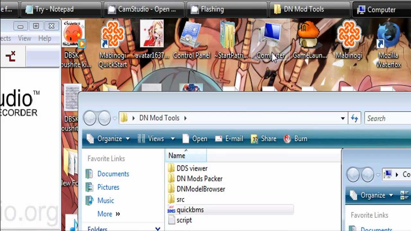Click the E-mail toolbar button
This screenshot has width=411, height=231.
(229, 139)
